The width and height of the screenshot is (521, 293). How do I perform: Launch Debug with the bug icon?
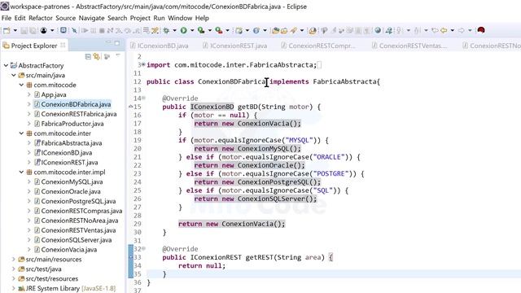(166, 31)
